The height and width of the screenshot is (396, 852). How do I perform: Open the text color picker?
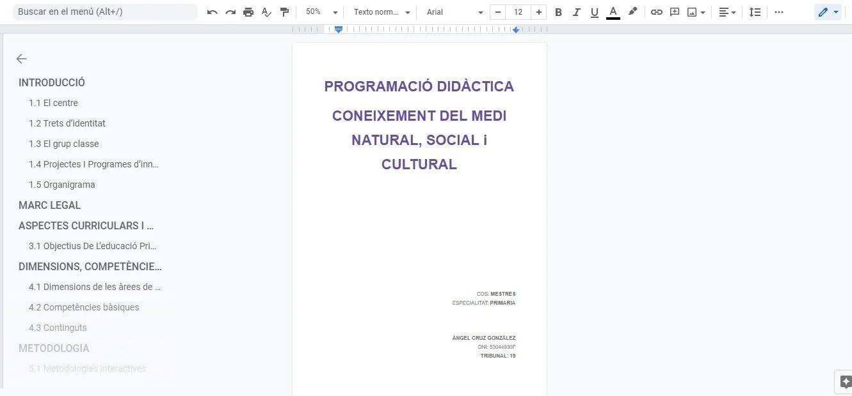coord(613,12)
